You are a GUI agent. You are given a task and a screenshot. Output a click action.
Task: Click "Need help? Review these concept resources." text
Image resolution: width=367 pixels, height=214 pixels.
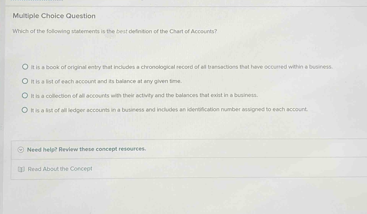pos(87,149)
